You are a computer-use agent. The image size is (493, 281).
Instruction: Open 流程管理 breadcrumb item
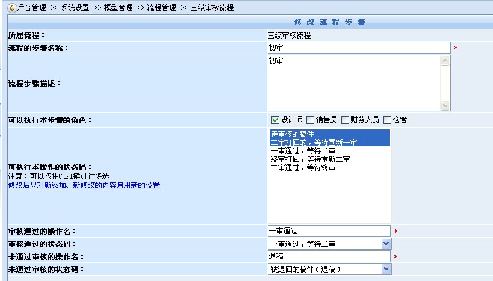[x=161, y=8]
